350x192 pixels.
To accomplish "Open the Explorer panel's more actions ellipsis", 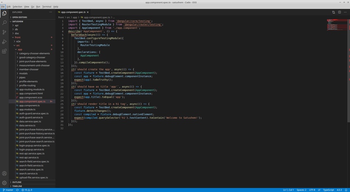I will (x=50, y=12).
